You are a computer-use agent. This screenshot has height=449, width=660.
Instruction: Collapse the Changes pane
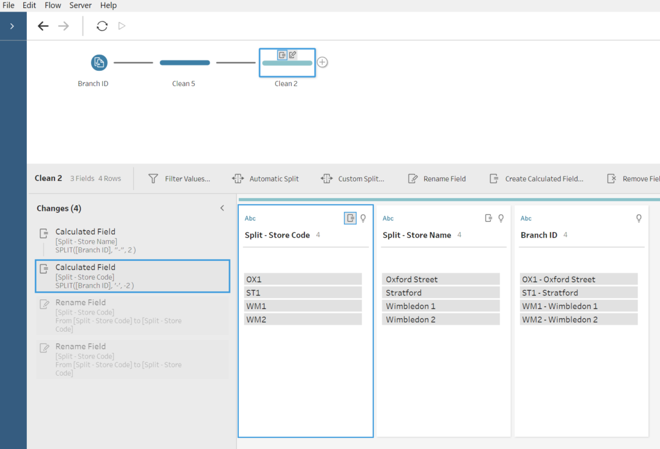tap(222, 208)
